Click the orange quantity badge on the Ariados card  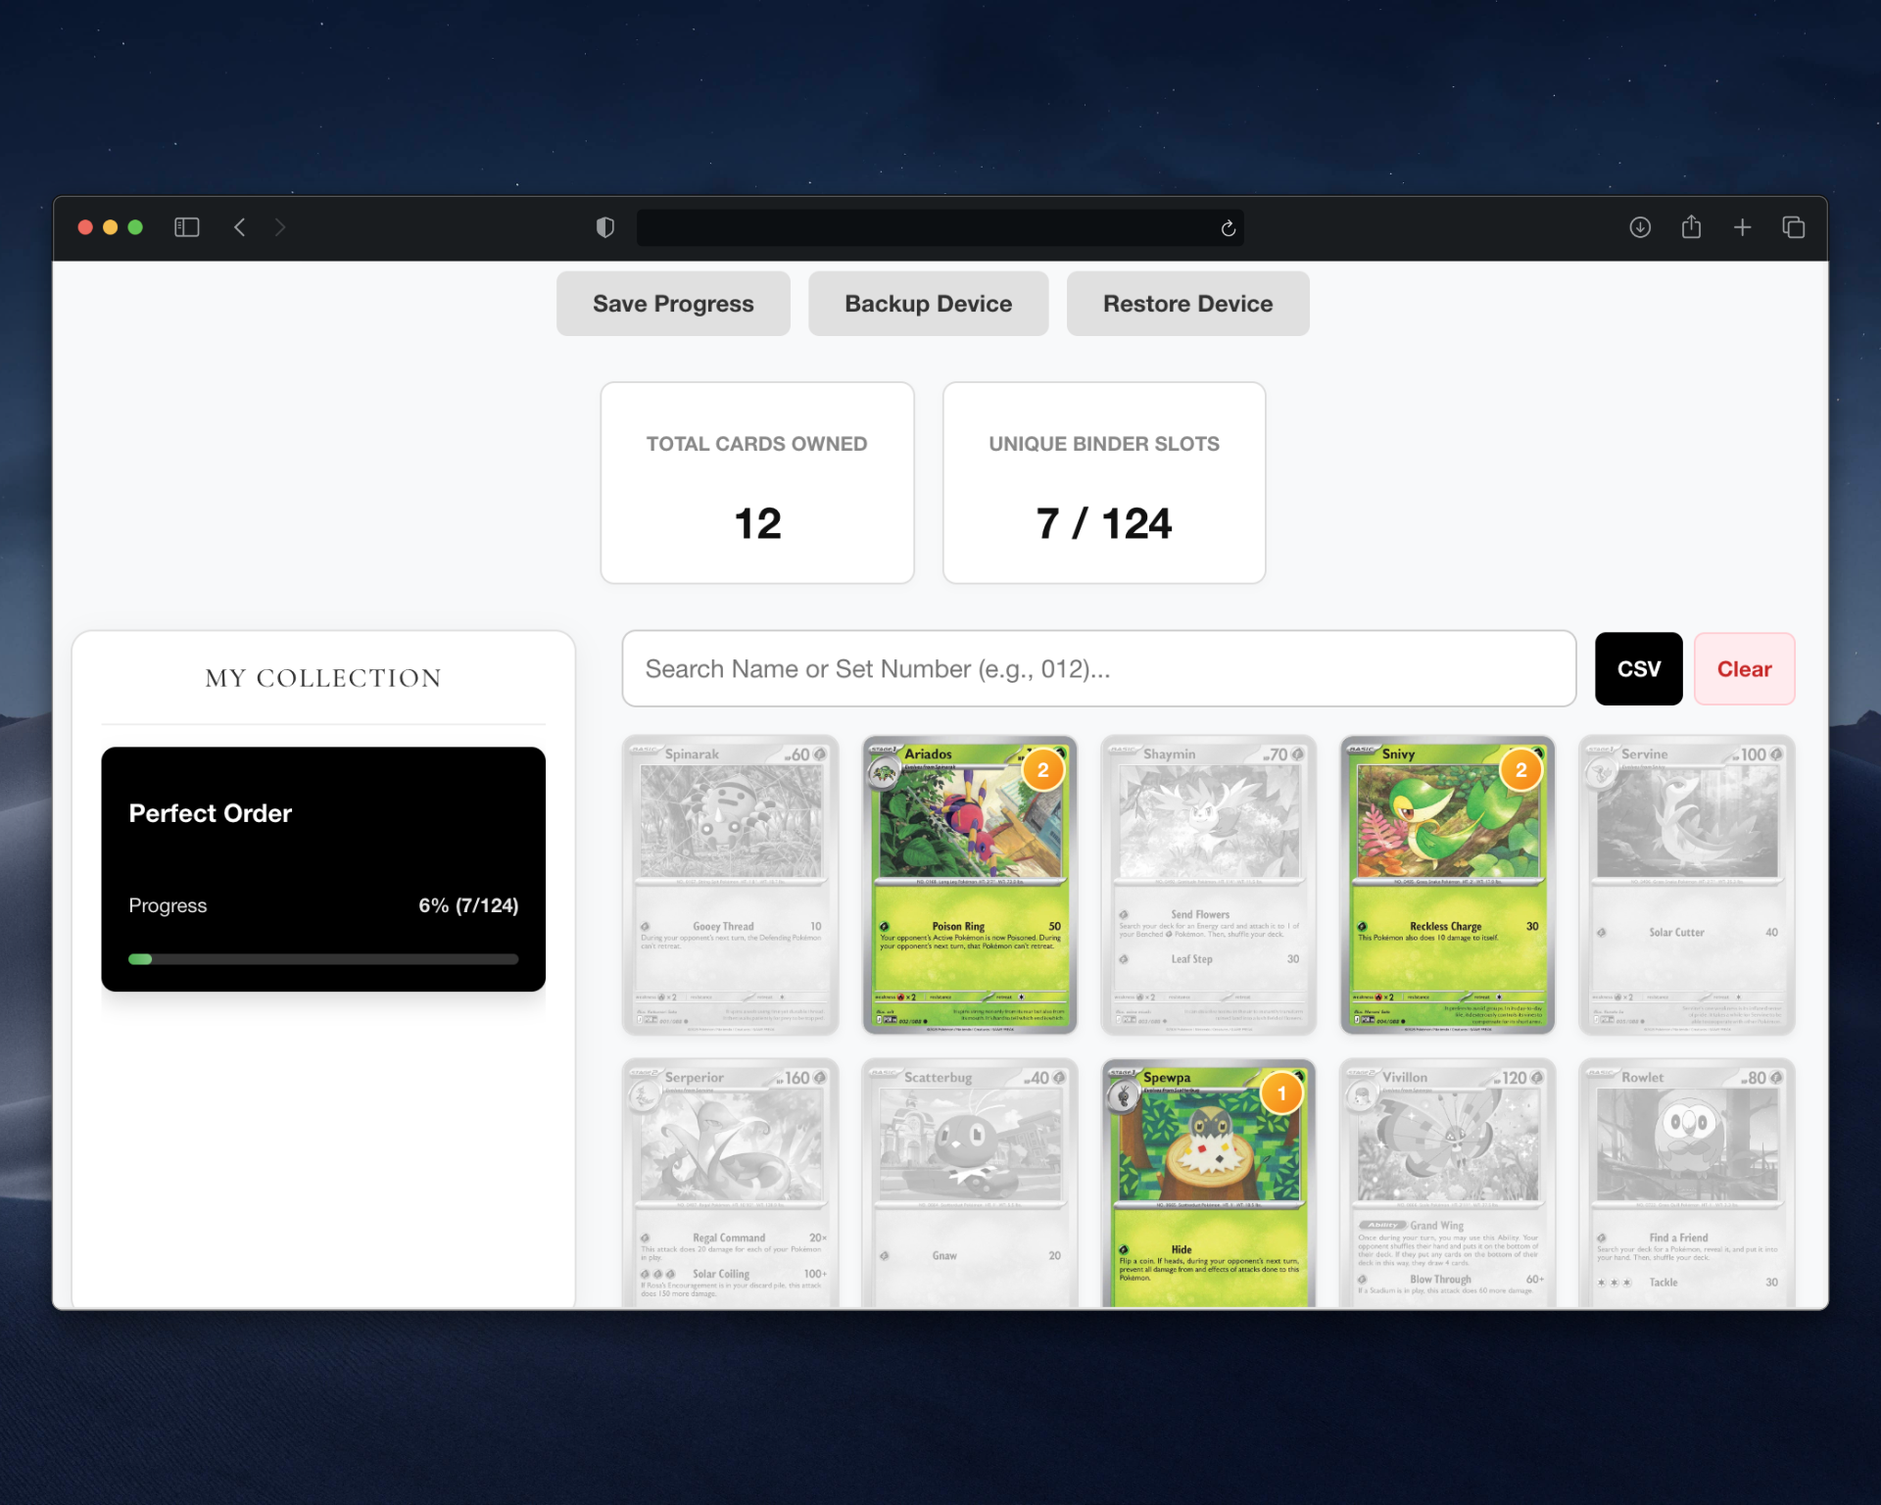(1043, 770)
